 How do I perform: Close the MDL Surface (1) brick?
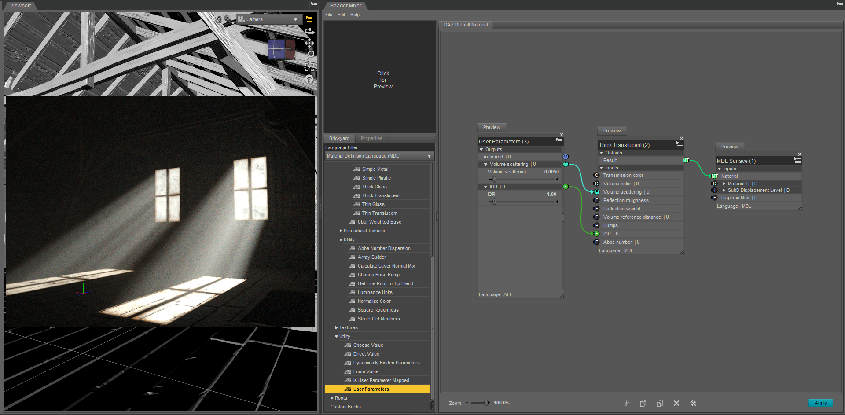click(800, 154)
